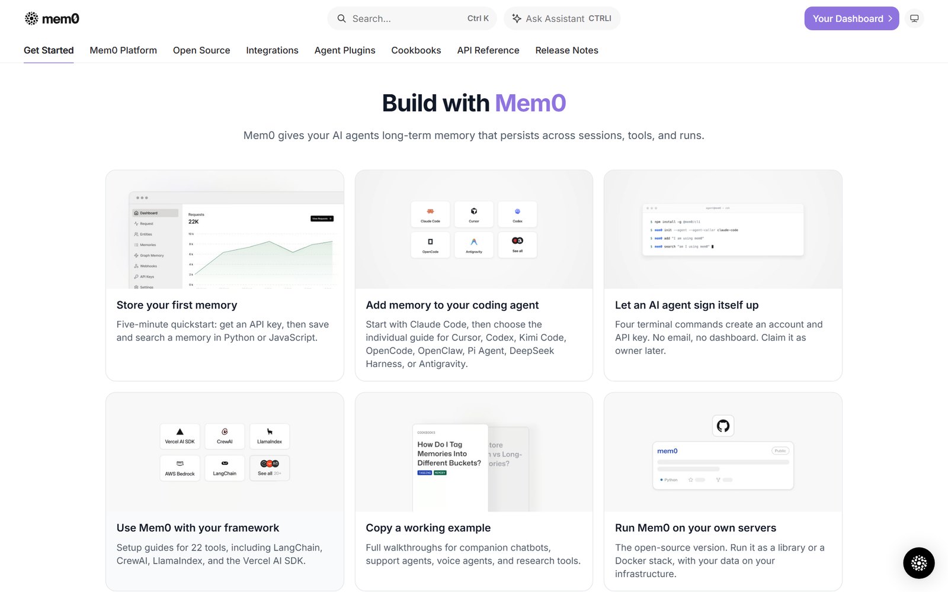
Task: Click the Ctrl K shortcut hint in search
Action: pyautogui.click(x=478, y=18)
